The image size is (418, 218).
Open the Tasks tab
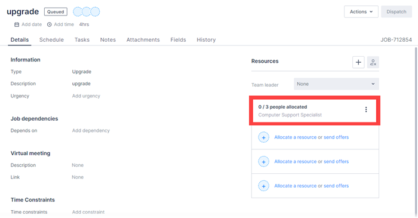tap(82, 39)
